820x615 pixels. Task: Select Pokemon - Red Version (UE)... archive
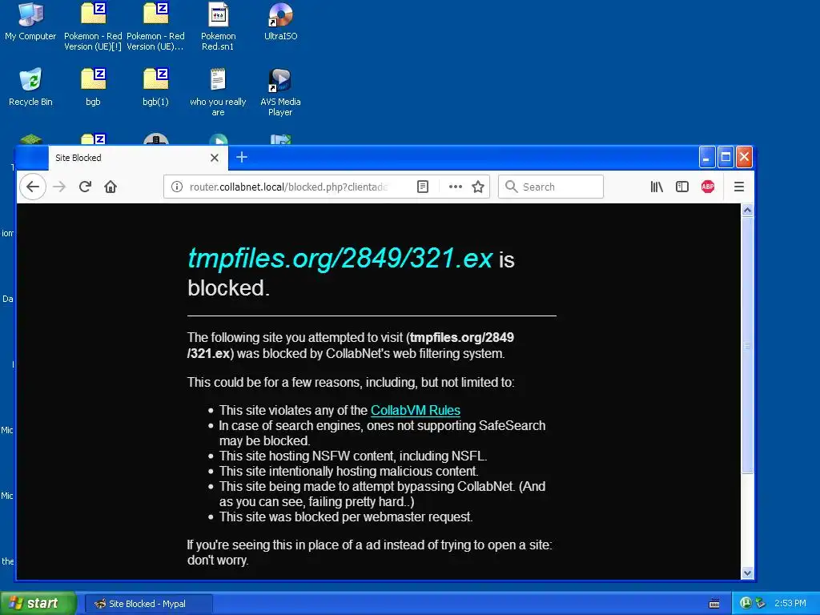[155, 26]
